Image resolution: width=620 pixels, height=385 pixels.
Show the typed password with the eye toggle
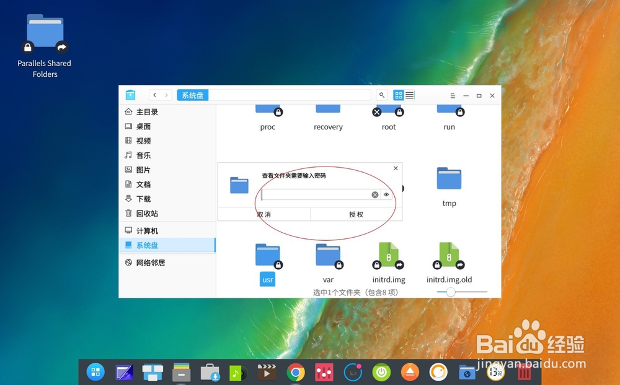pyautogui.click(x=386, y=194)
